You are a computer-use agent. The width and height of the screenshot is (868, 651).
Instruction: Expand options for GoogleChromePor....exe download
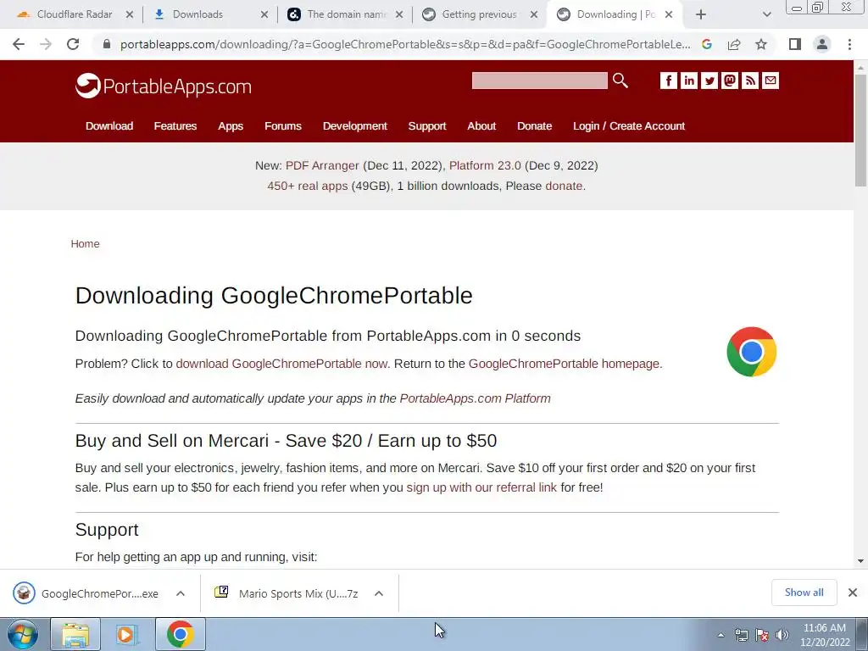tap(181, 593)
